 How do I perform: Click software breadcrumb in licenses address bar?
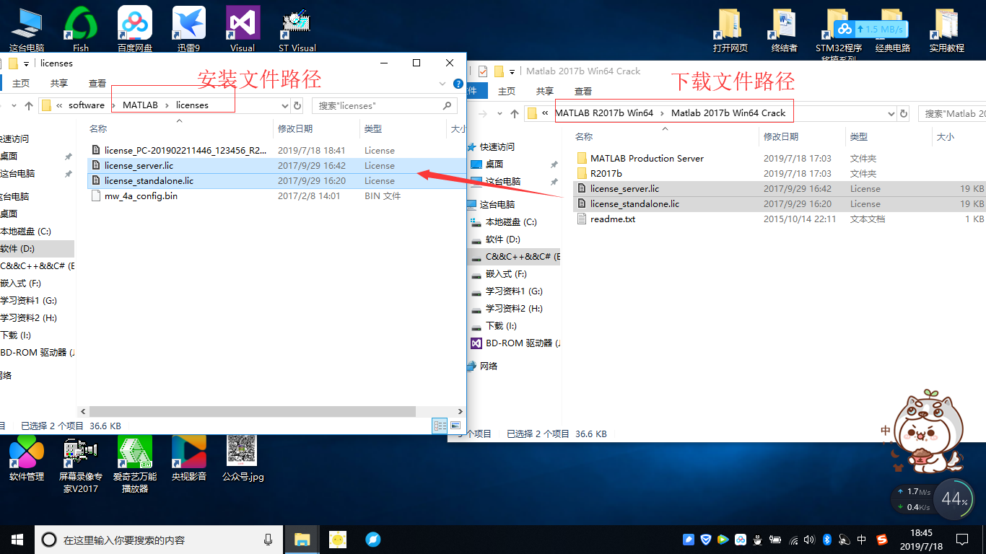87,105
